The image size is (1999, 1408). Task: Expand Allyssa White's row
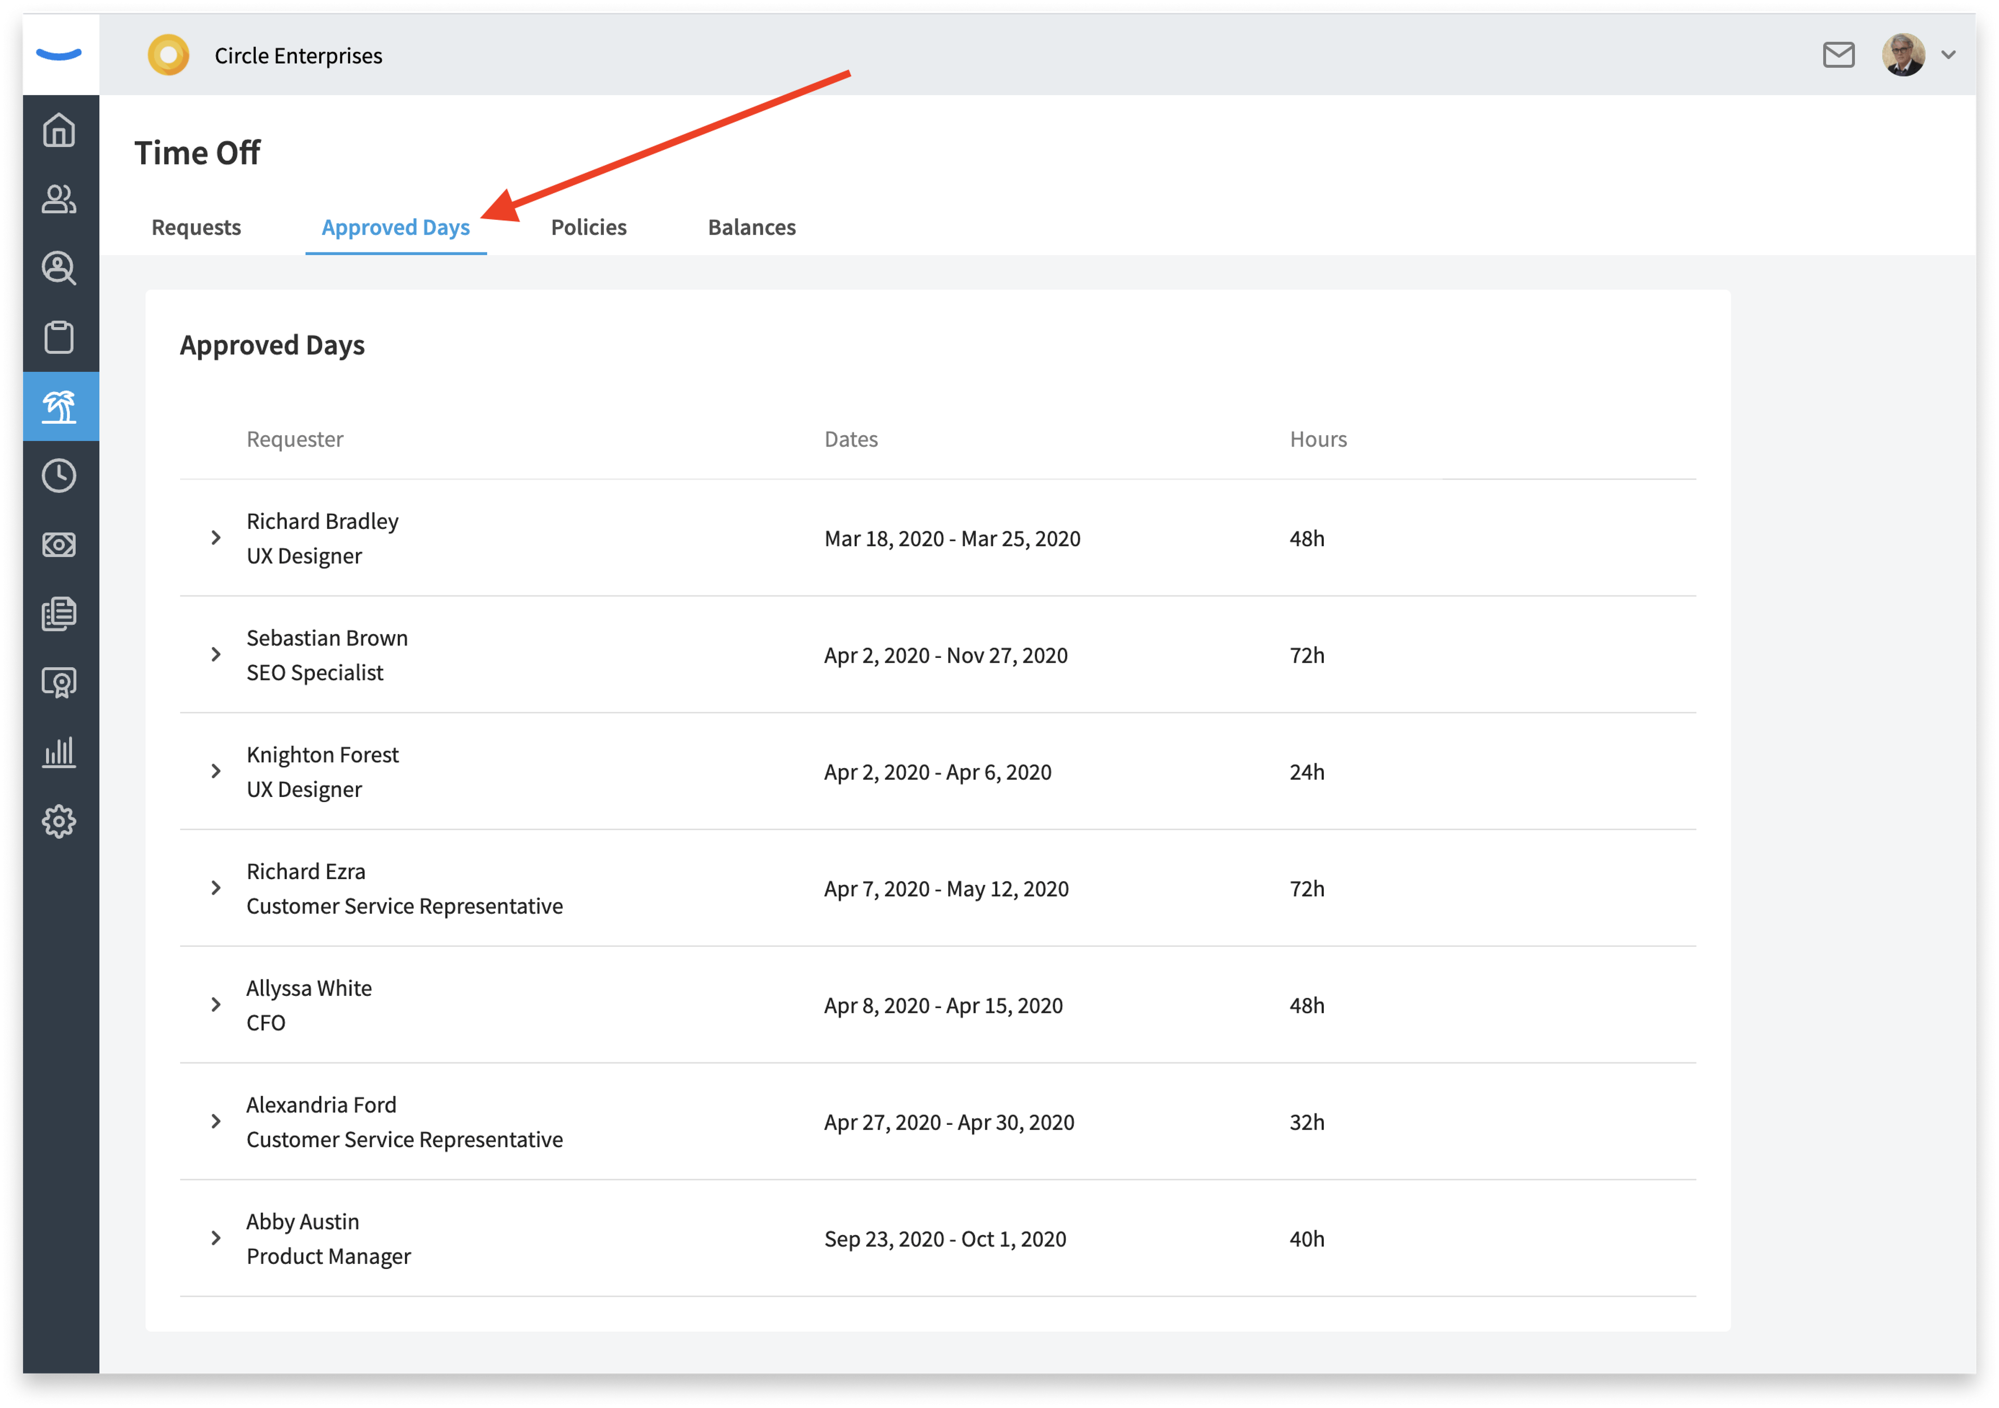[216, 1005]
